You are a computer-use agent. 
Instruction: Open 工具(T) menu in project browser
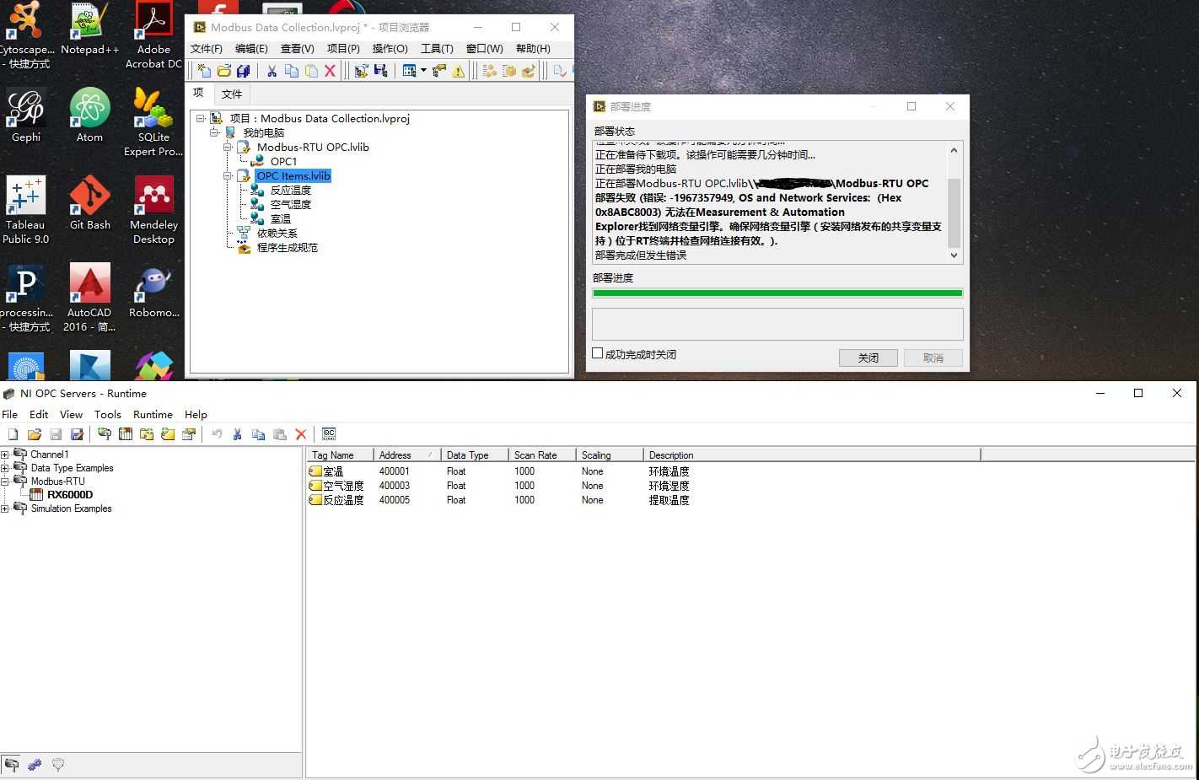pos(437,49)
